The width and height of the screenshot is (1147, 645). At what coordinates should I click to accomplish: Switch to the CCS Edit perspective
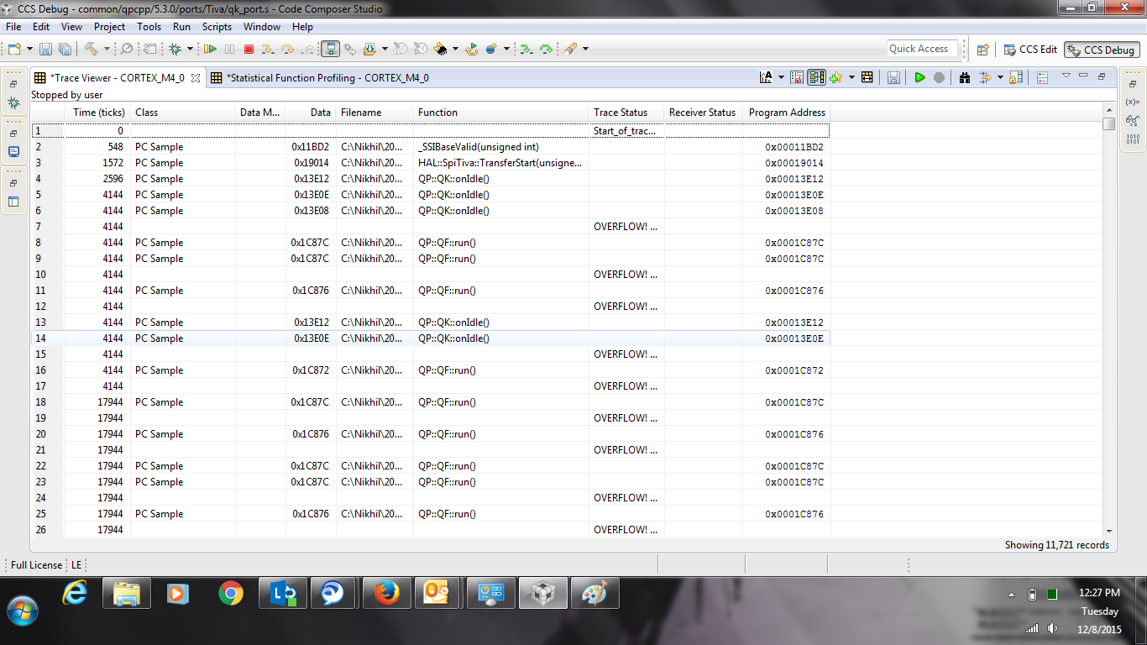point(1029,50)
